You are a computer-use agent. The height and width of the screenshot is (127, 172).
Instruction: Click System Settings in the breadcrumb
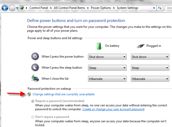point(127,8)
